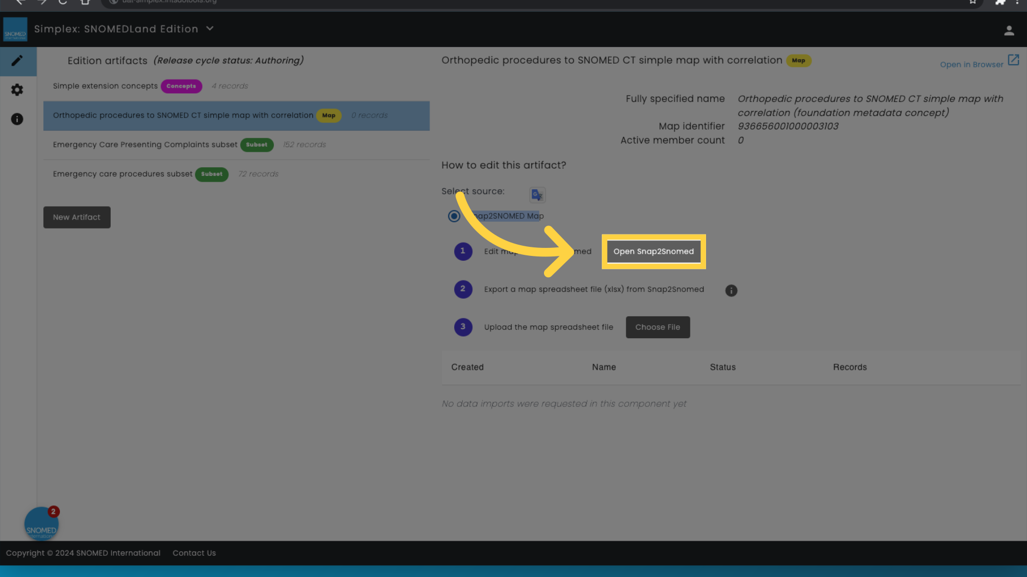This screenshot has height=577, width=1027.
Task: Open the settings gear in sidebar
Action: pos(17,90)
